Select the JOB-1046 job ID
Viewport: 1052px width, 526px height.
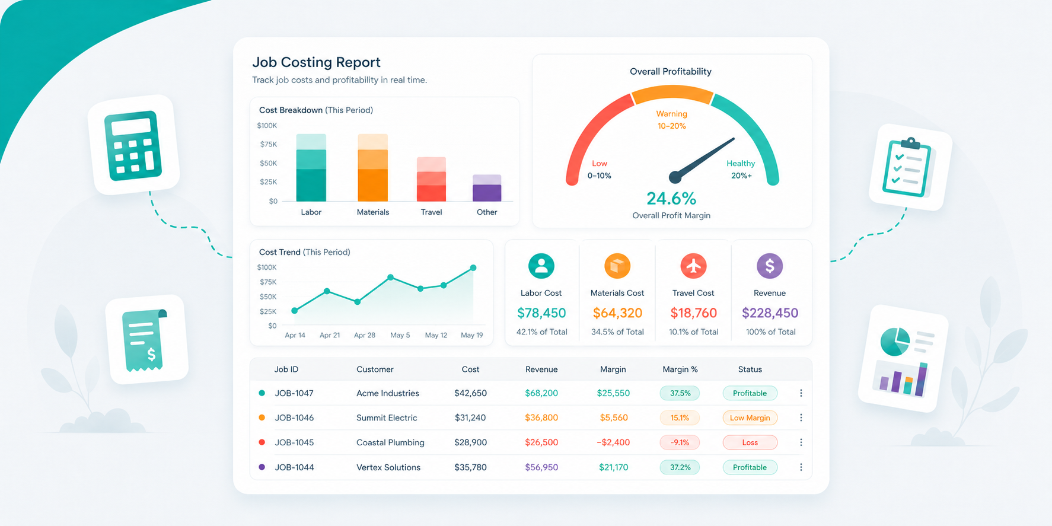(294, 418)
